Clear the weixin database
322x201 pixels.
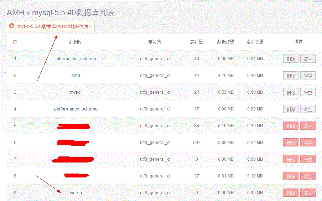[308, 193]
